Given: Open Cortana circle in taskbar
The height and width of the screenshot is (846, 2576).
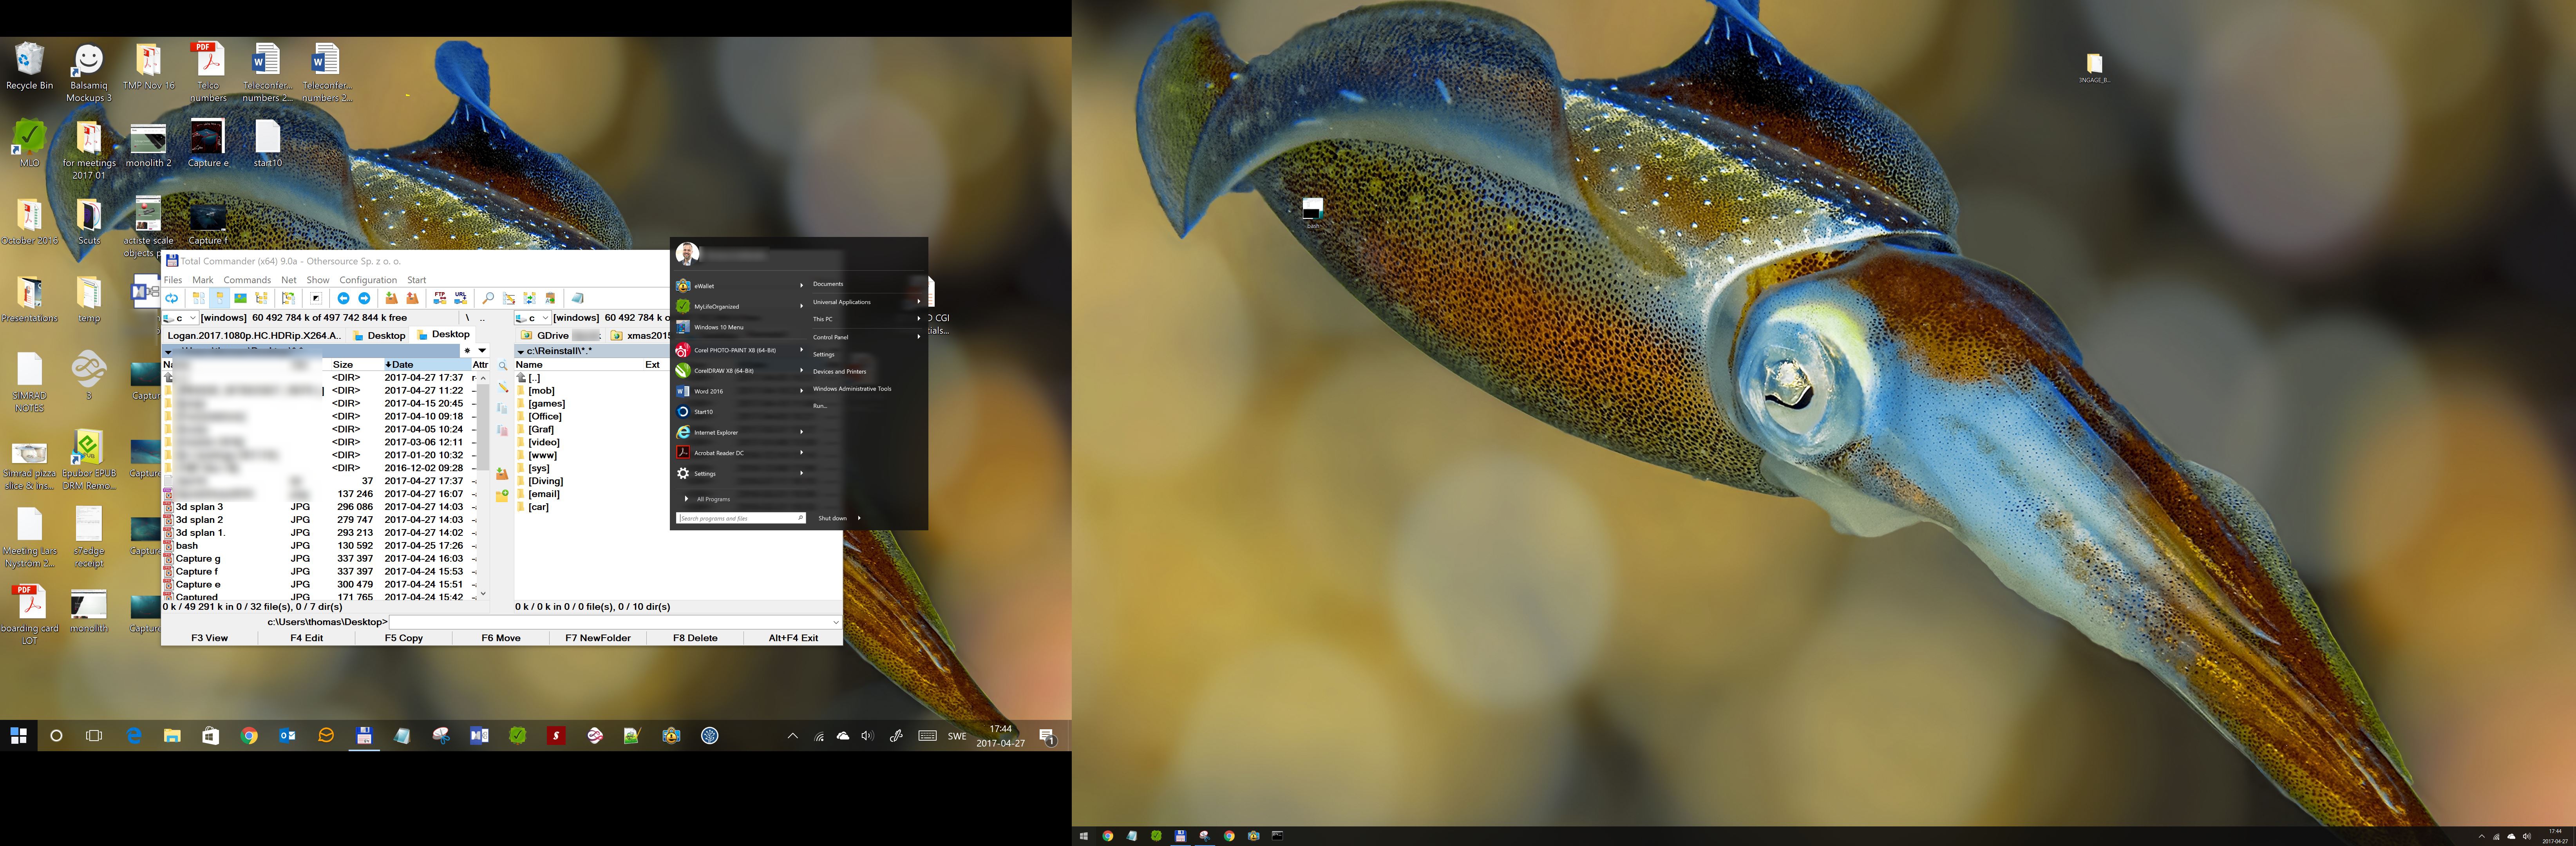Looking at the screenshot, I should click(56, 736).
